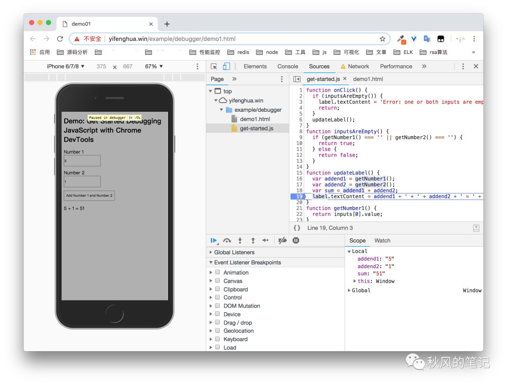The image size is (507, 385).
Task: Open the iPhone 6/7/8 device dropdown
Action: [x=66, y=66]
